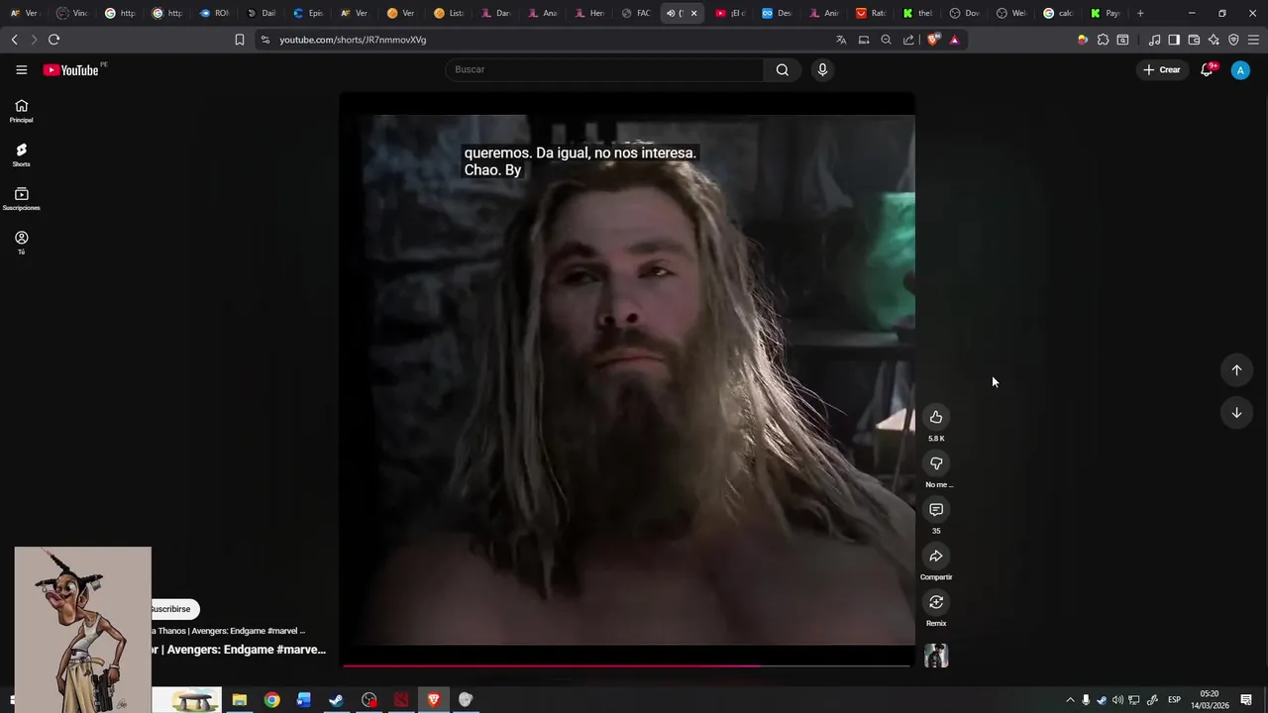Image resolution: width=1268 pixels, height=713 pixels.
Task: Switch to the Pays tab
Action: point(1106,13)
